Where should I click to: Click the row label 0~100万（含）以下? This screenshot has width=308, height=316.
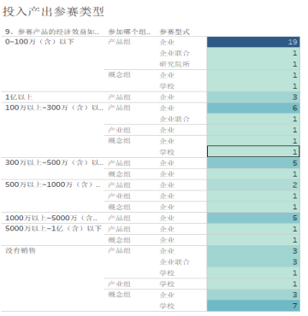pyautogui.click(x=39, y=42)
